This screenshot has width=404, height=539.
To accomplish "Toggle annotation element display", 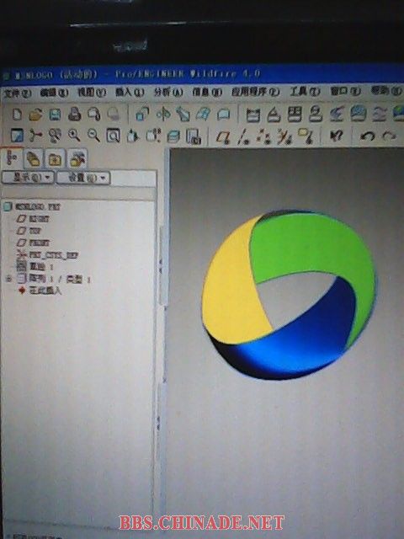I will [x=306, y=136].
